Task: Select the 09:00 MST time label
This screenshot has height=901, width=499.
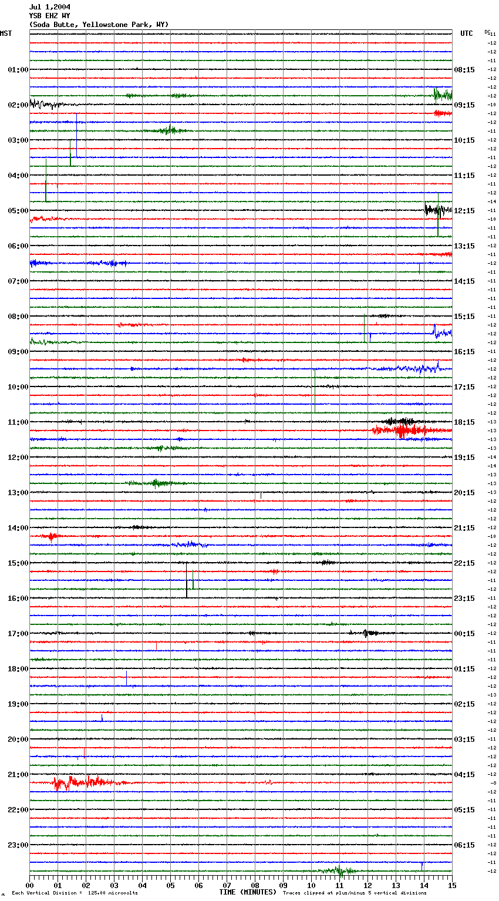Action: pyautogui.click(x=18, y=352)
